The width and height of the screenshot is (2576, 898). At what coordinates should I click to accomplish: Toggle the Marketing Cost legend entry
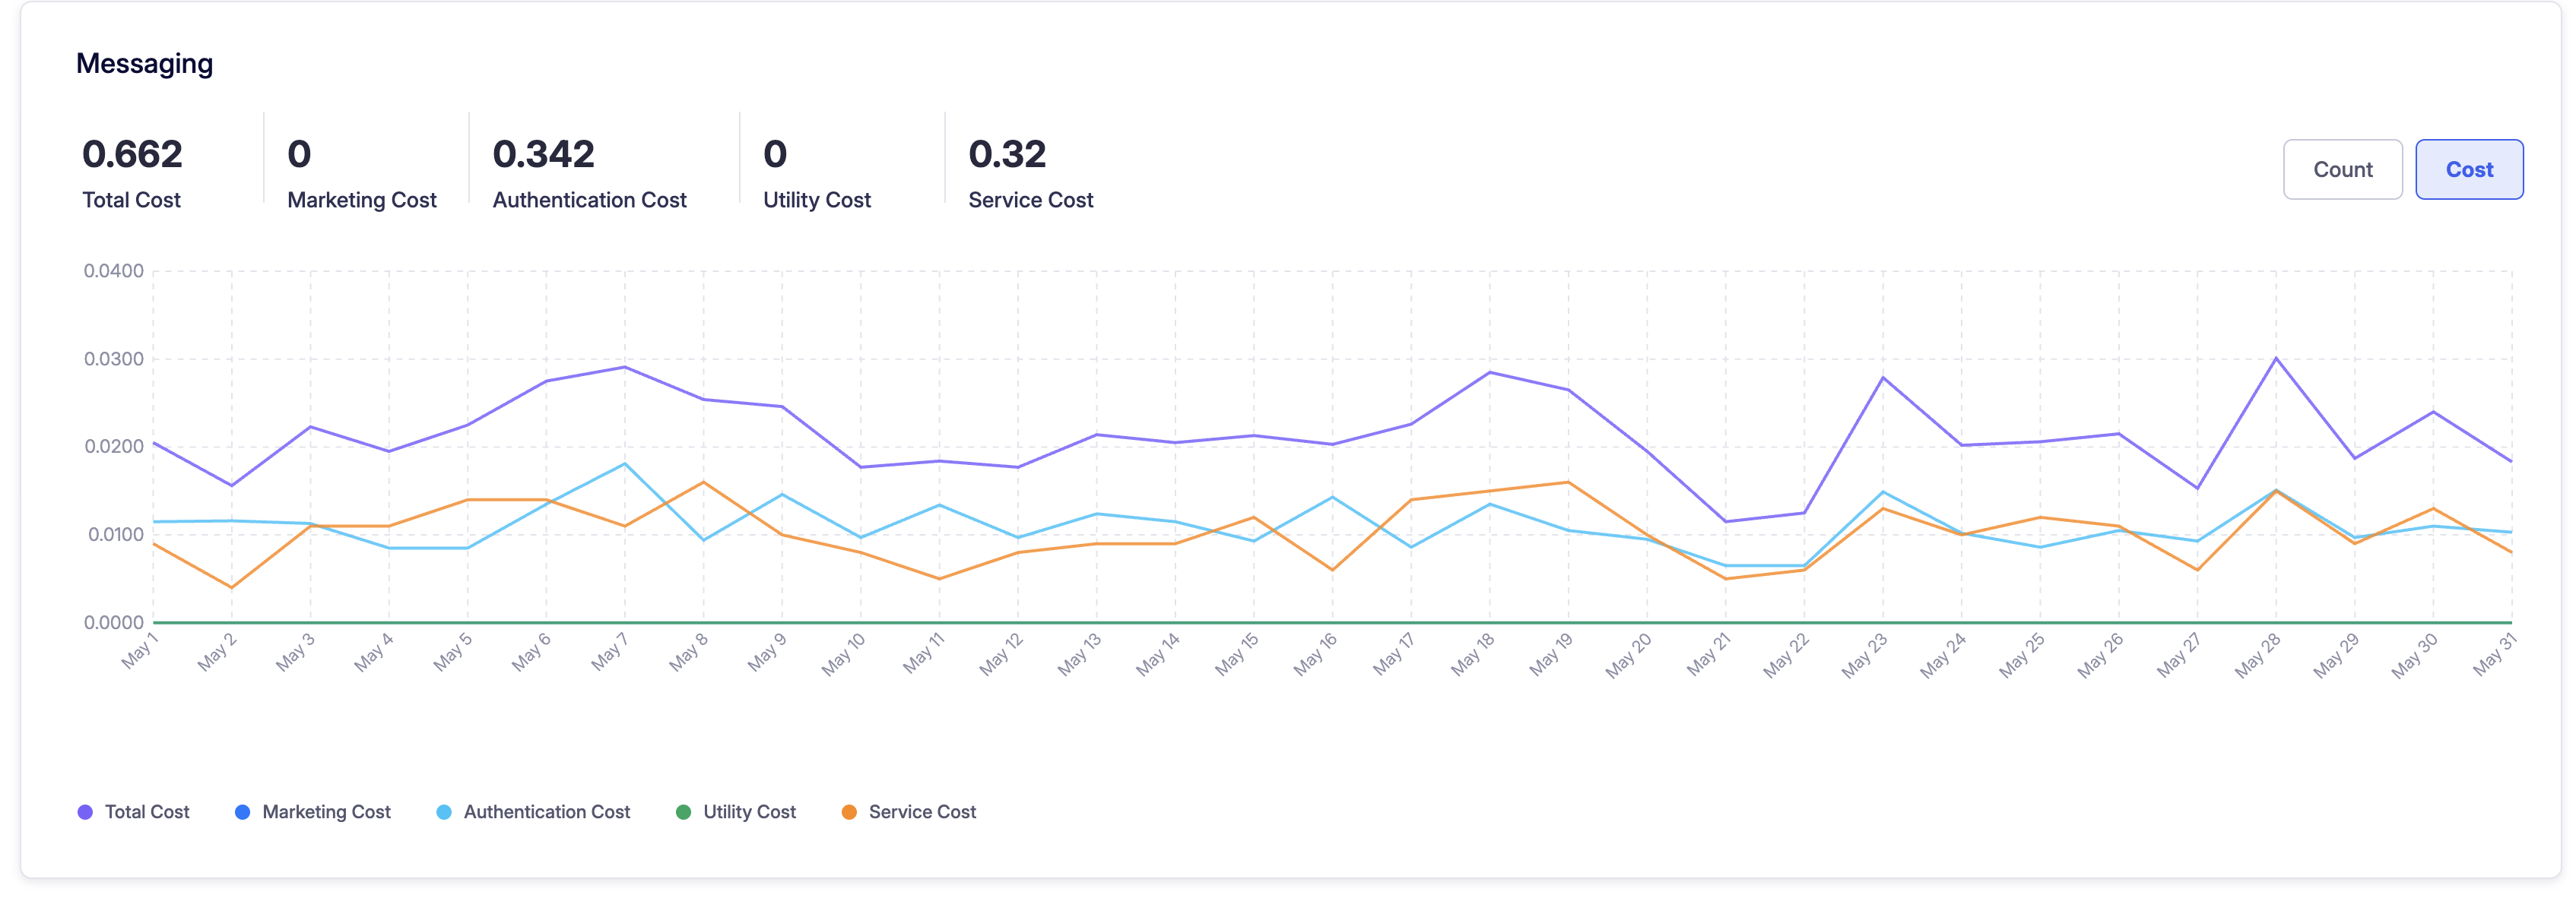click(x=313, y=812)
